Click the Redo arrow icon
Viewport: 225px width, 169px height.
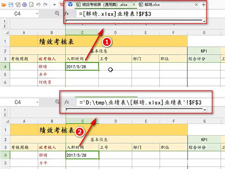click(45, 5)
